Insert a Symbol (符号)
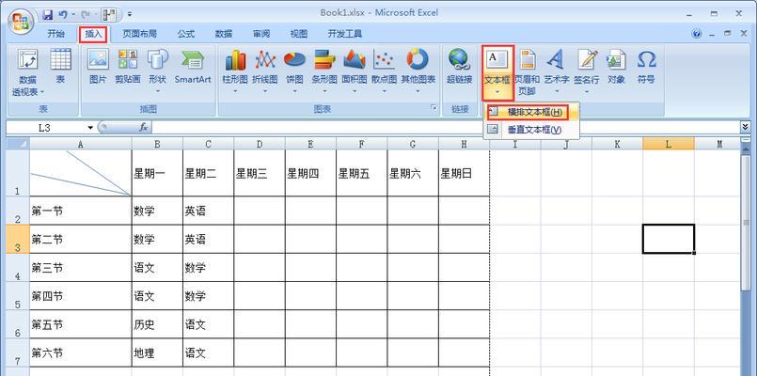This screenshot has height=376, width=757. point(646,67)
